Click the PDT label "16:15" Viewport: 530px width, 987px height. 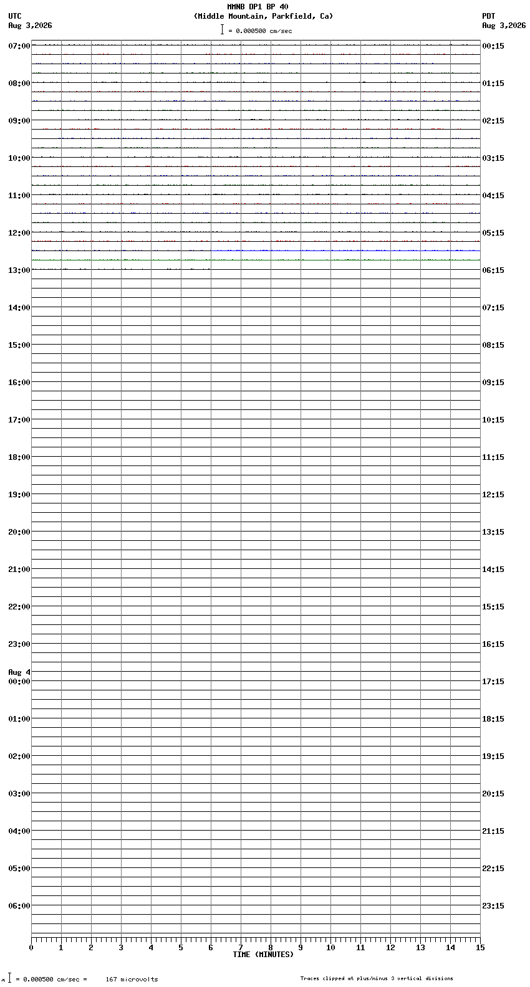tap(493, 644)
